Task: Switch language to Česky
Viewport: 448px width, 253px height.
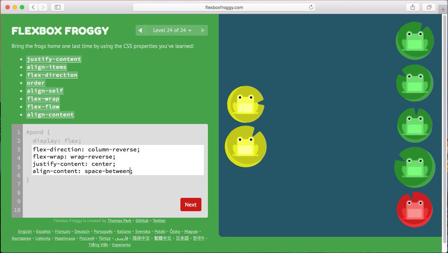Action: [x=175, y=231]
